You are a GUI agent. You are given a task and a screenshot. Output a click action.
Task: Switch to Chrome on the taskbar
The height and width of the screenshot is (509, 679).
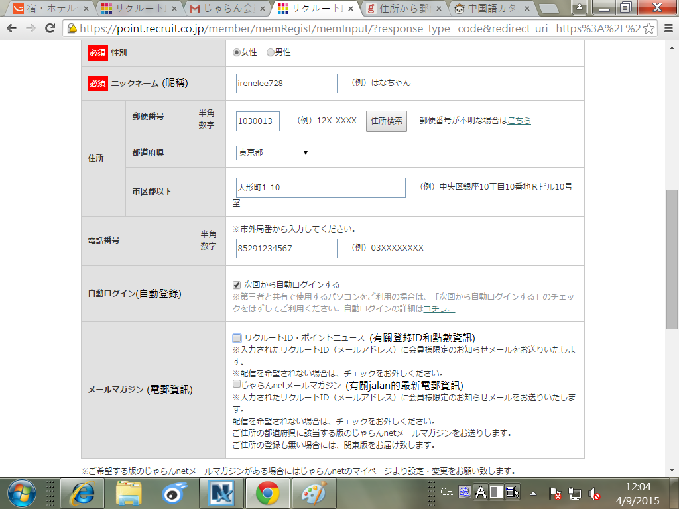pyautogui.click(x=268, y=493)
